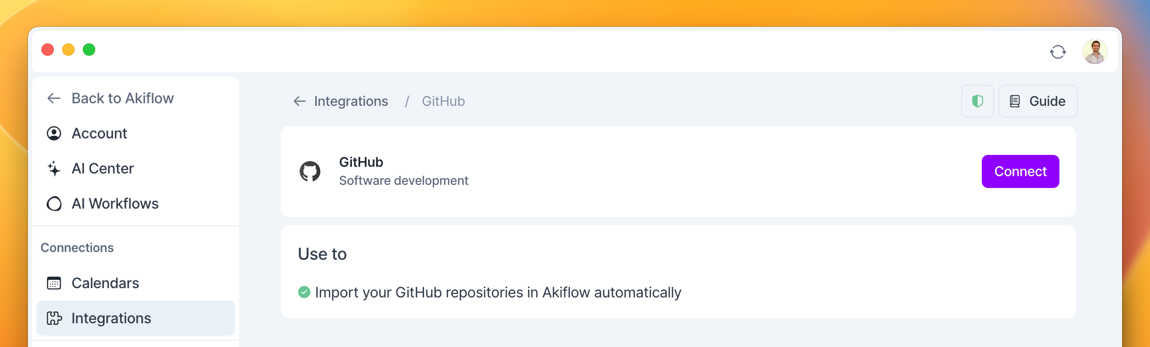Click the green shield security icon
Viewport: 1150px width, 347px height.
point(978,101)
